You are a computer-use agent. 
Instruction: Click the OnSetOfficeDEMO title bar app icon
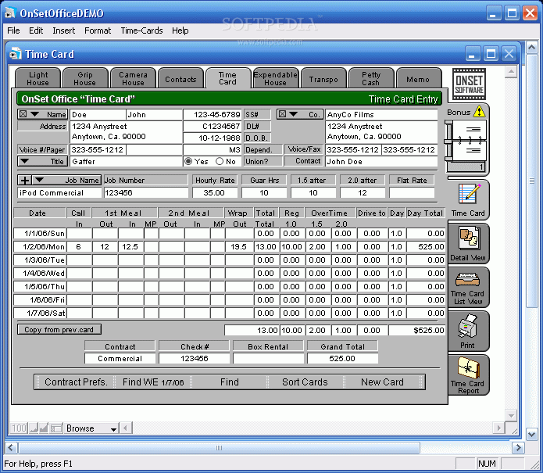[x=10, y=13]
